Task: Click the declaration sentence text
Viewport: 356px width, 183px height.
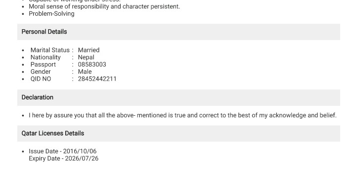Action: click(x=182, y=115)
